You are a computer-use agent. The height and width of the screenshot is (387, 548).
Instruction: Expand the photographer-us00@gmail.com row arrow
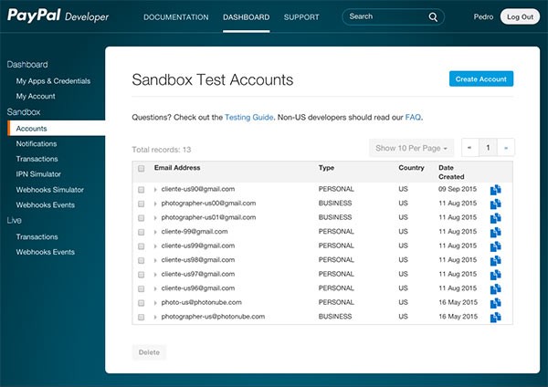tap(155, 204)
